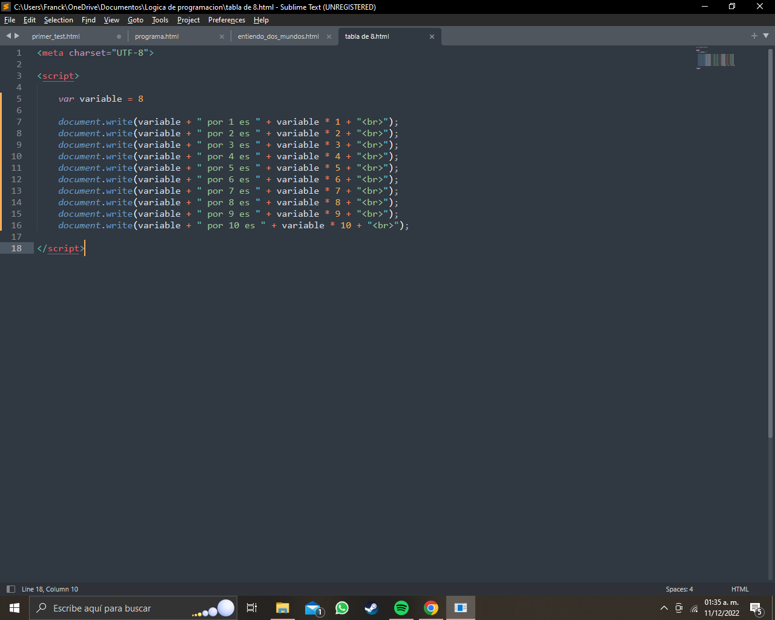Click the 'por 10 es' code line

[234, 225]
